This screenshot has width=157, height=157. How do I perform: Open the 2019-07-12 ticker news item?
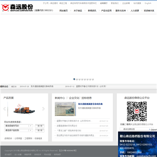coord(85,86)
